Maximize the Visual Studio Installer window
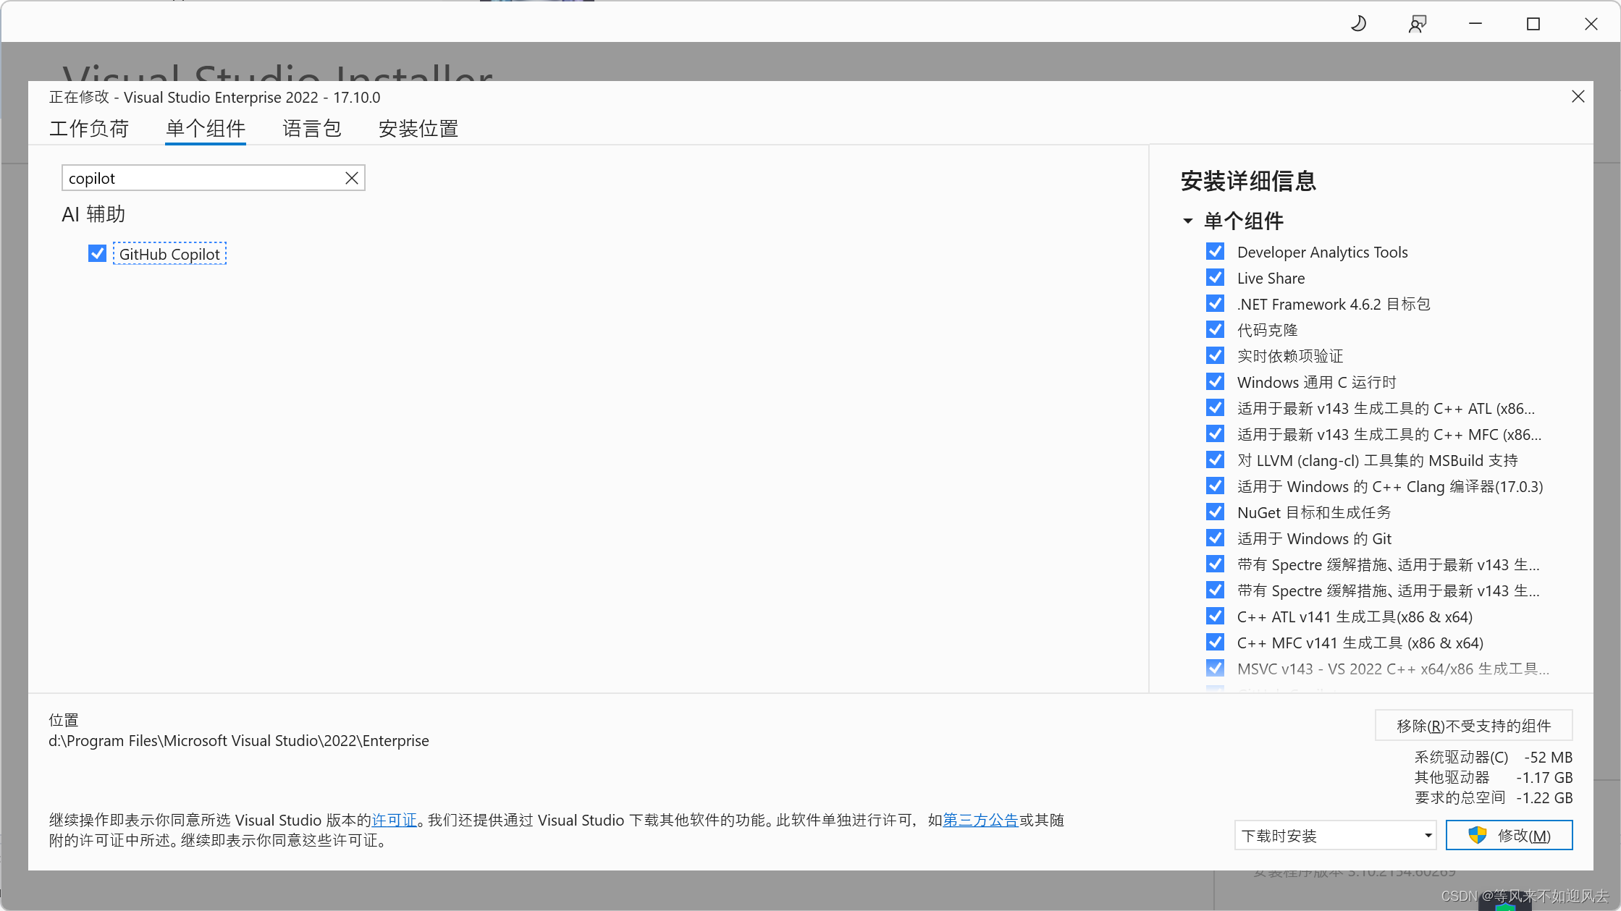The height and width of the screenshot is (911, 1621). tap(1533, 24)
